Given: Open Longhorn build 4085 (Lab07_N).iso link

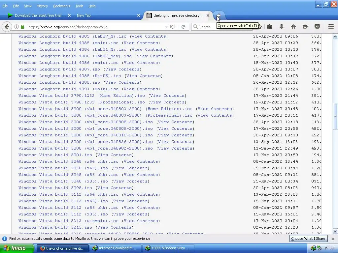Looking at the screenshot, I should point(72,36).
